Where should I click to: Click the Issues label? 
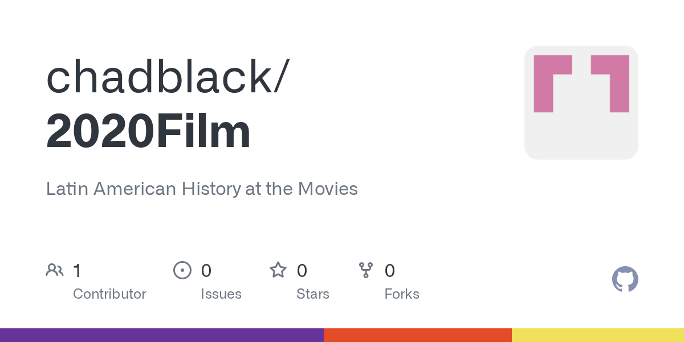[x=221, y=294]
